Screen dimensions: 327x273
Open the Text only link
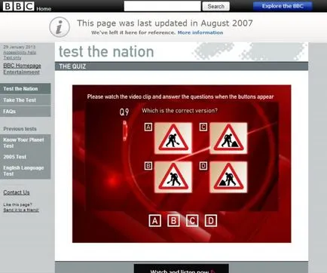[12, 57]
